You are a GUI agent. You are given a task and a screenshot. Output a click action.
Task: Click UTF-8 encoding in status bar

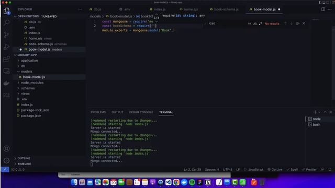pyautogui.click(x=228, y=169)
